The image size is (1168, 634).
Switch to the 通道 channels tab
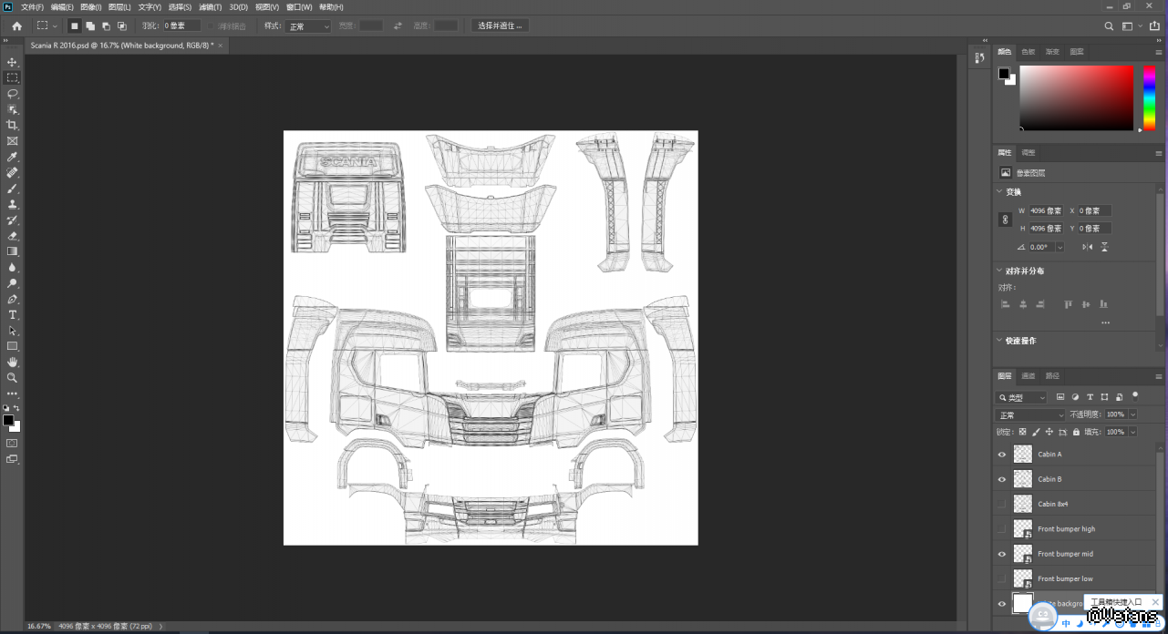pyautogui.click(x=1028, y=375)
